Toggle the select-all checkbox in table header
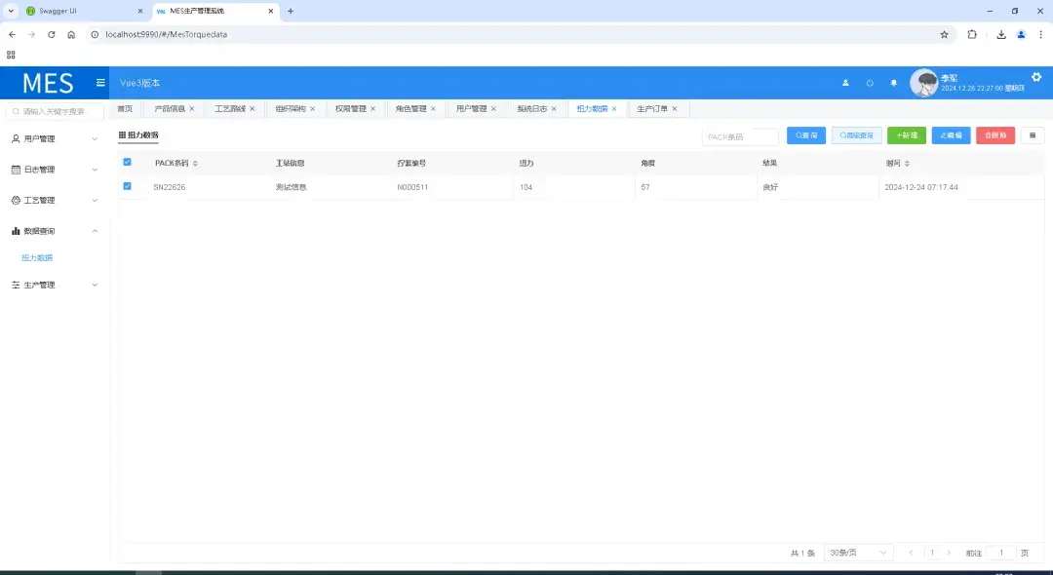 click(x=126, y=163)
